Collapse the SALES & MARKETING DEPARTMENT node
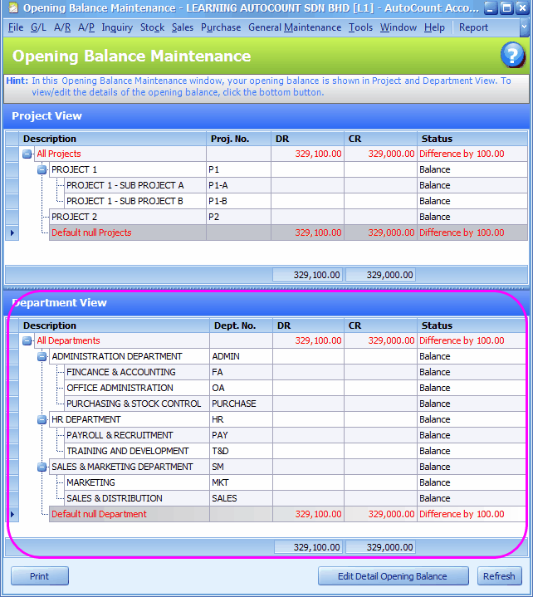The height and width of the screenshot is (597, 533). [x=42, y=467]
